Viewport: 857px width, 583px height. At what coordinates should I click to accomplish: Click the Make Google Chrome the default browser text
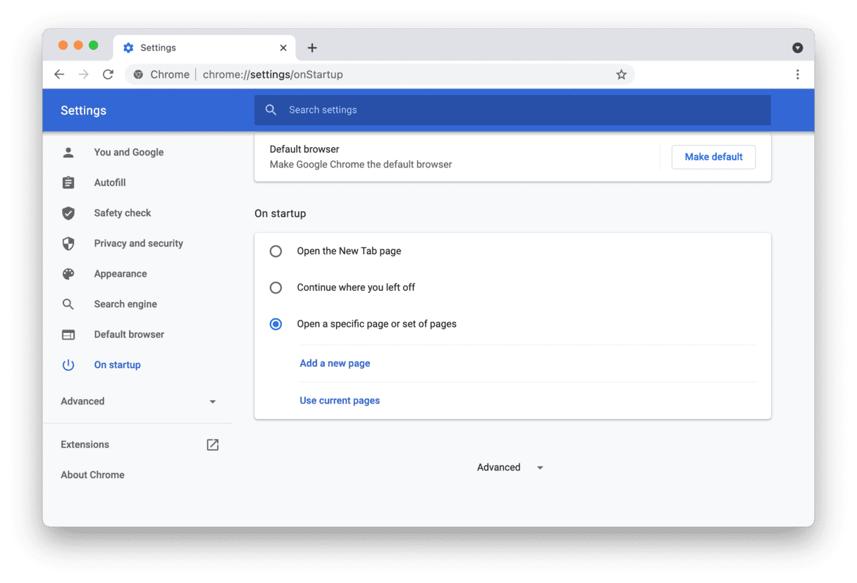361,164
